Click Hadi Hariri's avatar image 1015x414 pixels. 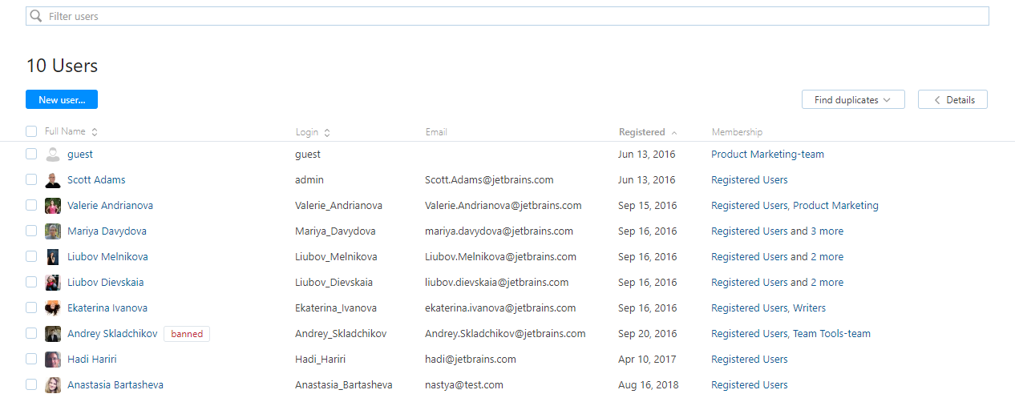point(53,360)
